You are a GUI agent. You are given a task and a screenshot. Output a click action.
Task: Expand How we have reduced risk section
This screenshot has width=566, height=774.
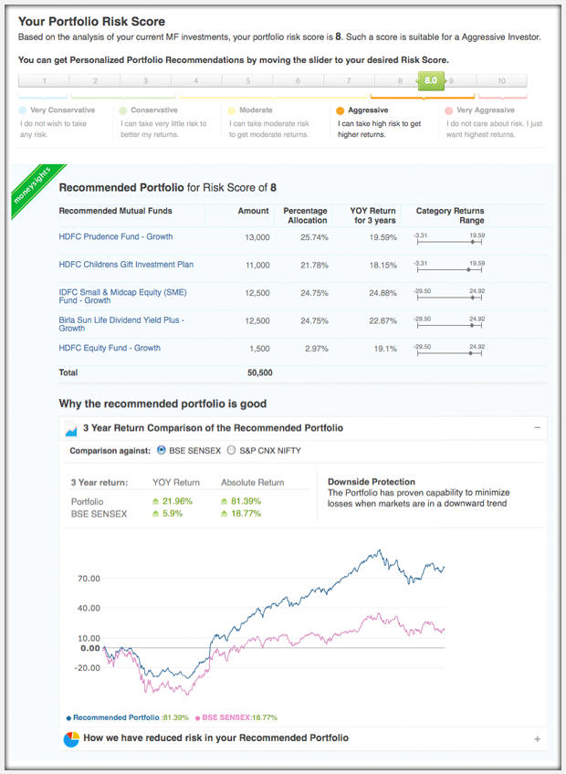pos(538,739)
